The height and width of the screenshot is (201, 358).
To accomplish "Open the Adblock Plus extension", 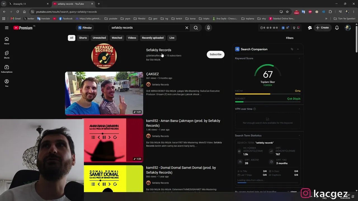I will pos(310,12).
